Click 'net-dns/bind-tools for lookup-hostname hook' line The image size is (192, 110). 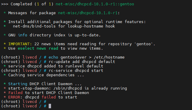coord(59,26)
